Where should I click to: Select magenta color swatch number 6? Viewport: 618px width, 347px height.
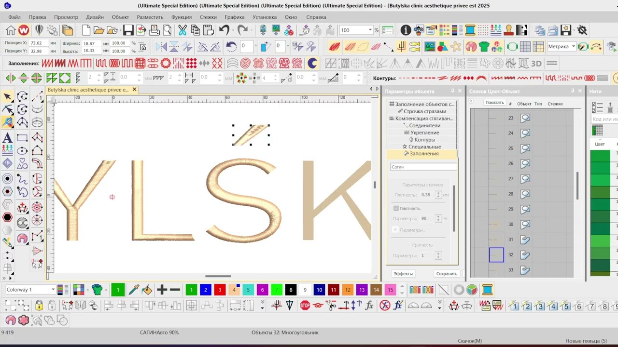[262, 290]
